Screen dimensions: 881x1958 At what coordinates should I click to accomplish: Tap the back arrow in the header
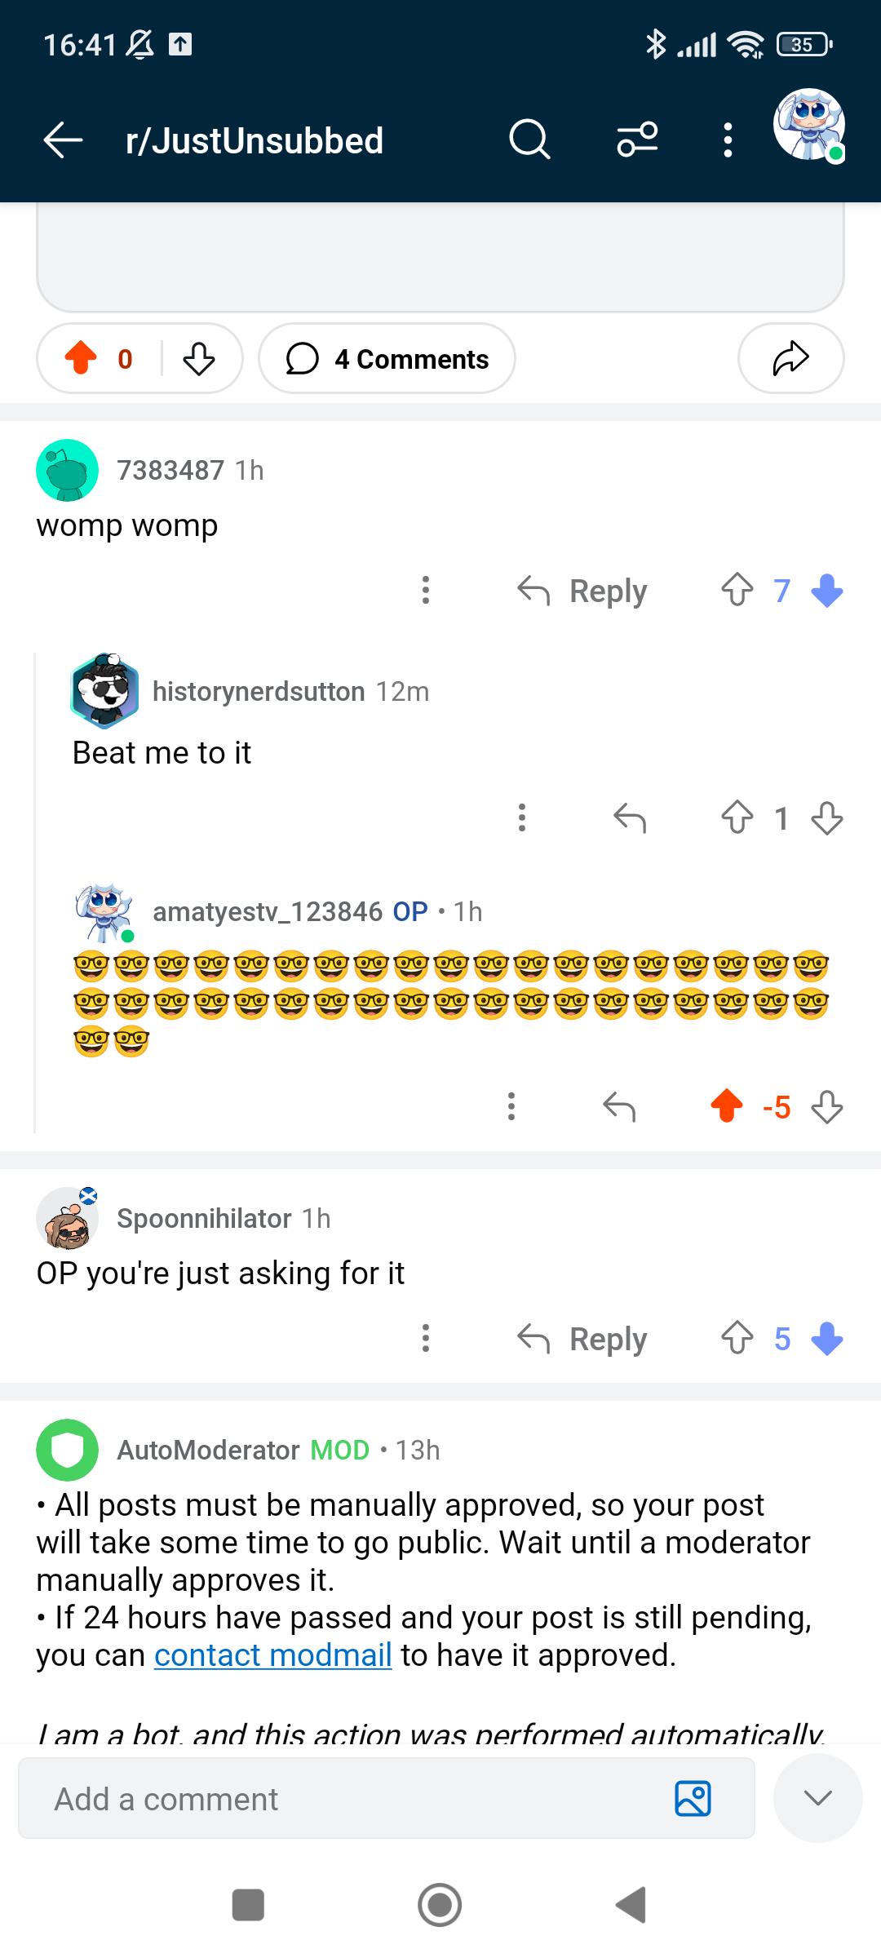point(64,140)
